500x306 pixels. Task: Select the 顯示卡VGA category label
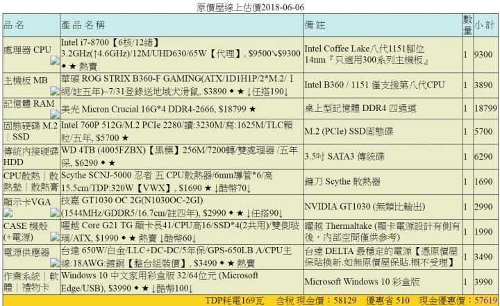tap(27, 202)
